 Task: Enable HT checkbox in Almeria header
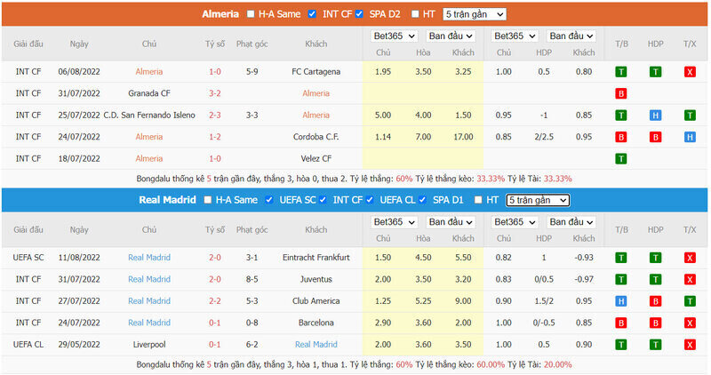415,14
